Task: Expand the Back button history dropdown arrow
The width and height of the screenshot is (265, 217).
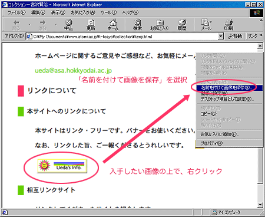Action: point(29,25)
